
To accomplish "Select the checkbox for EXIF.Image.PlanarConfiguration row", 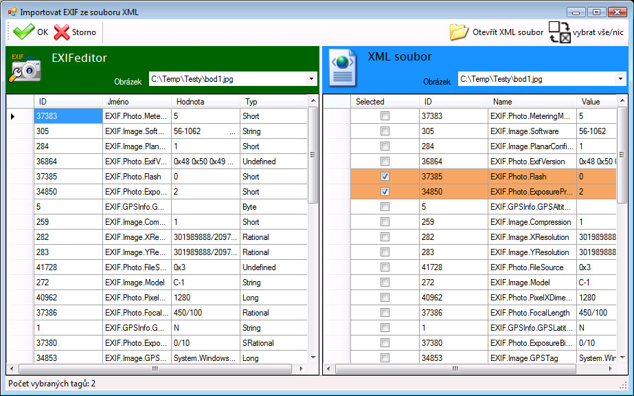I will (385, 146).
